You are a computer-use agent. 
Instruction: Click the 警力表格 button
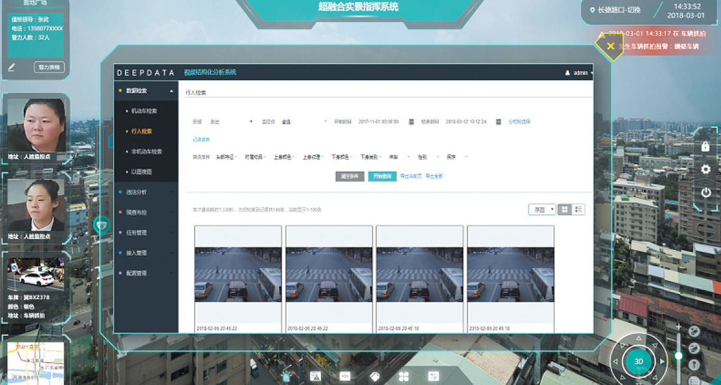pos(49,67)
